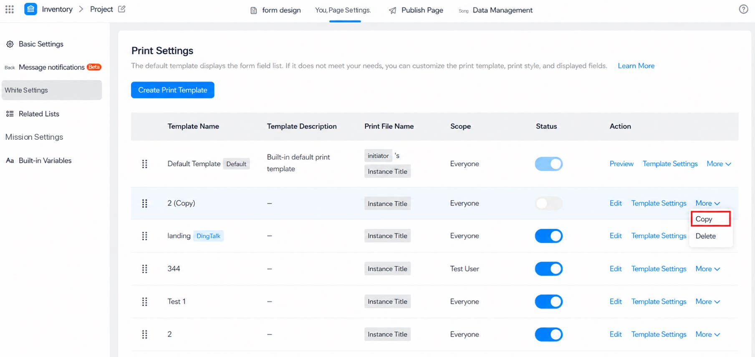Turn off the Test 1 status toggle

click(x=548, y=302)
